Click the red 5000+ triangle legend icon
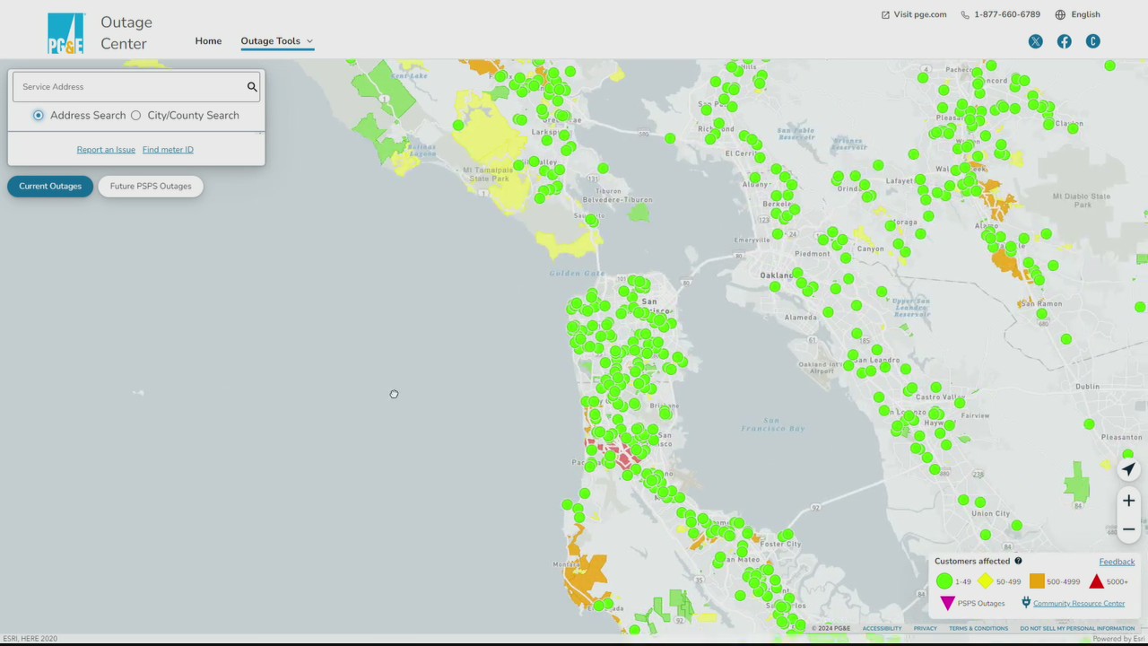Screen dimensions: 1148x646 1096,581
